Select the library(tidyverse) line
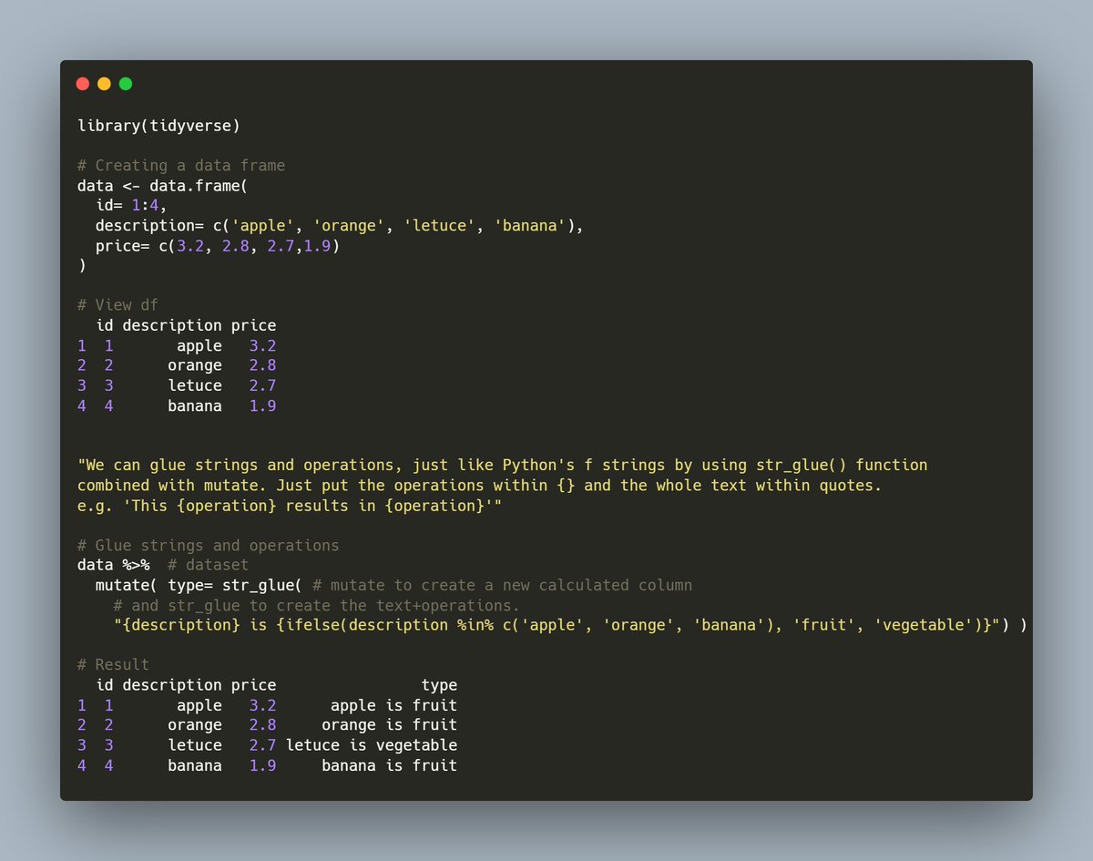The image size is (1093, 861). [x=158, y=126]
